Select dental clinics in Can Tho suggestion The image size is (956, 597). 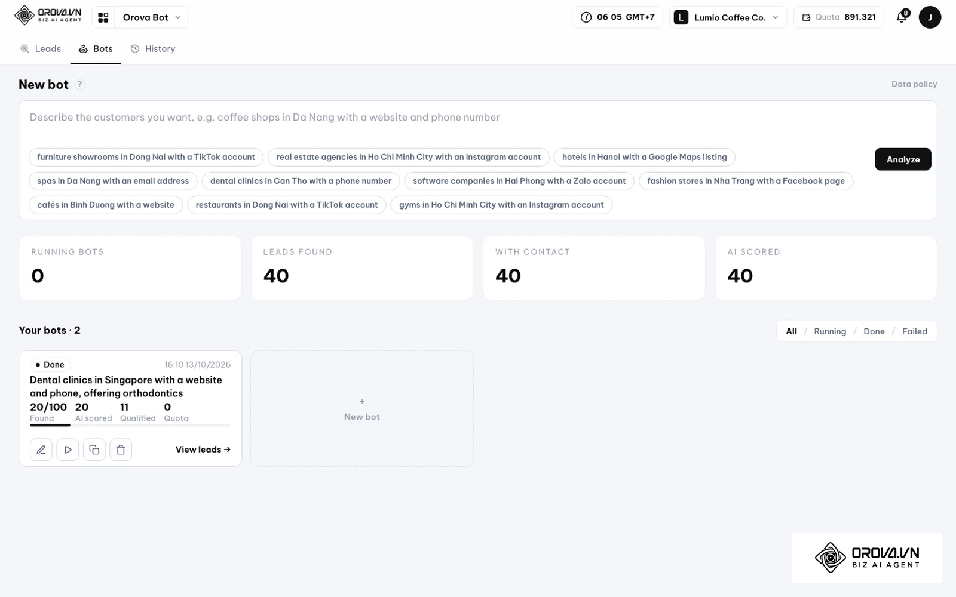(x=301, y=181)
